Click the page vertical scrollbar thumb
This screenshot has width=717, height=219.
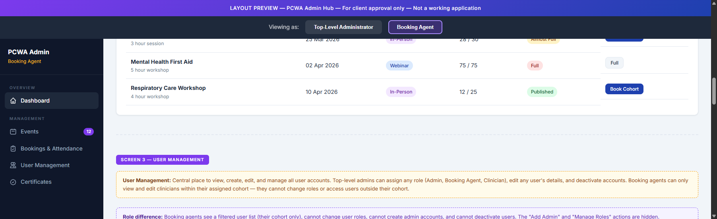coord(714,91)
